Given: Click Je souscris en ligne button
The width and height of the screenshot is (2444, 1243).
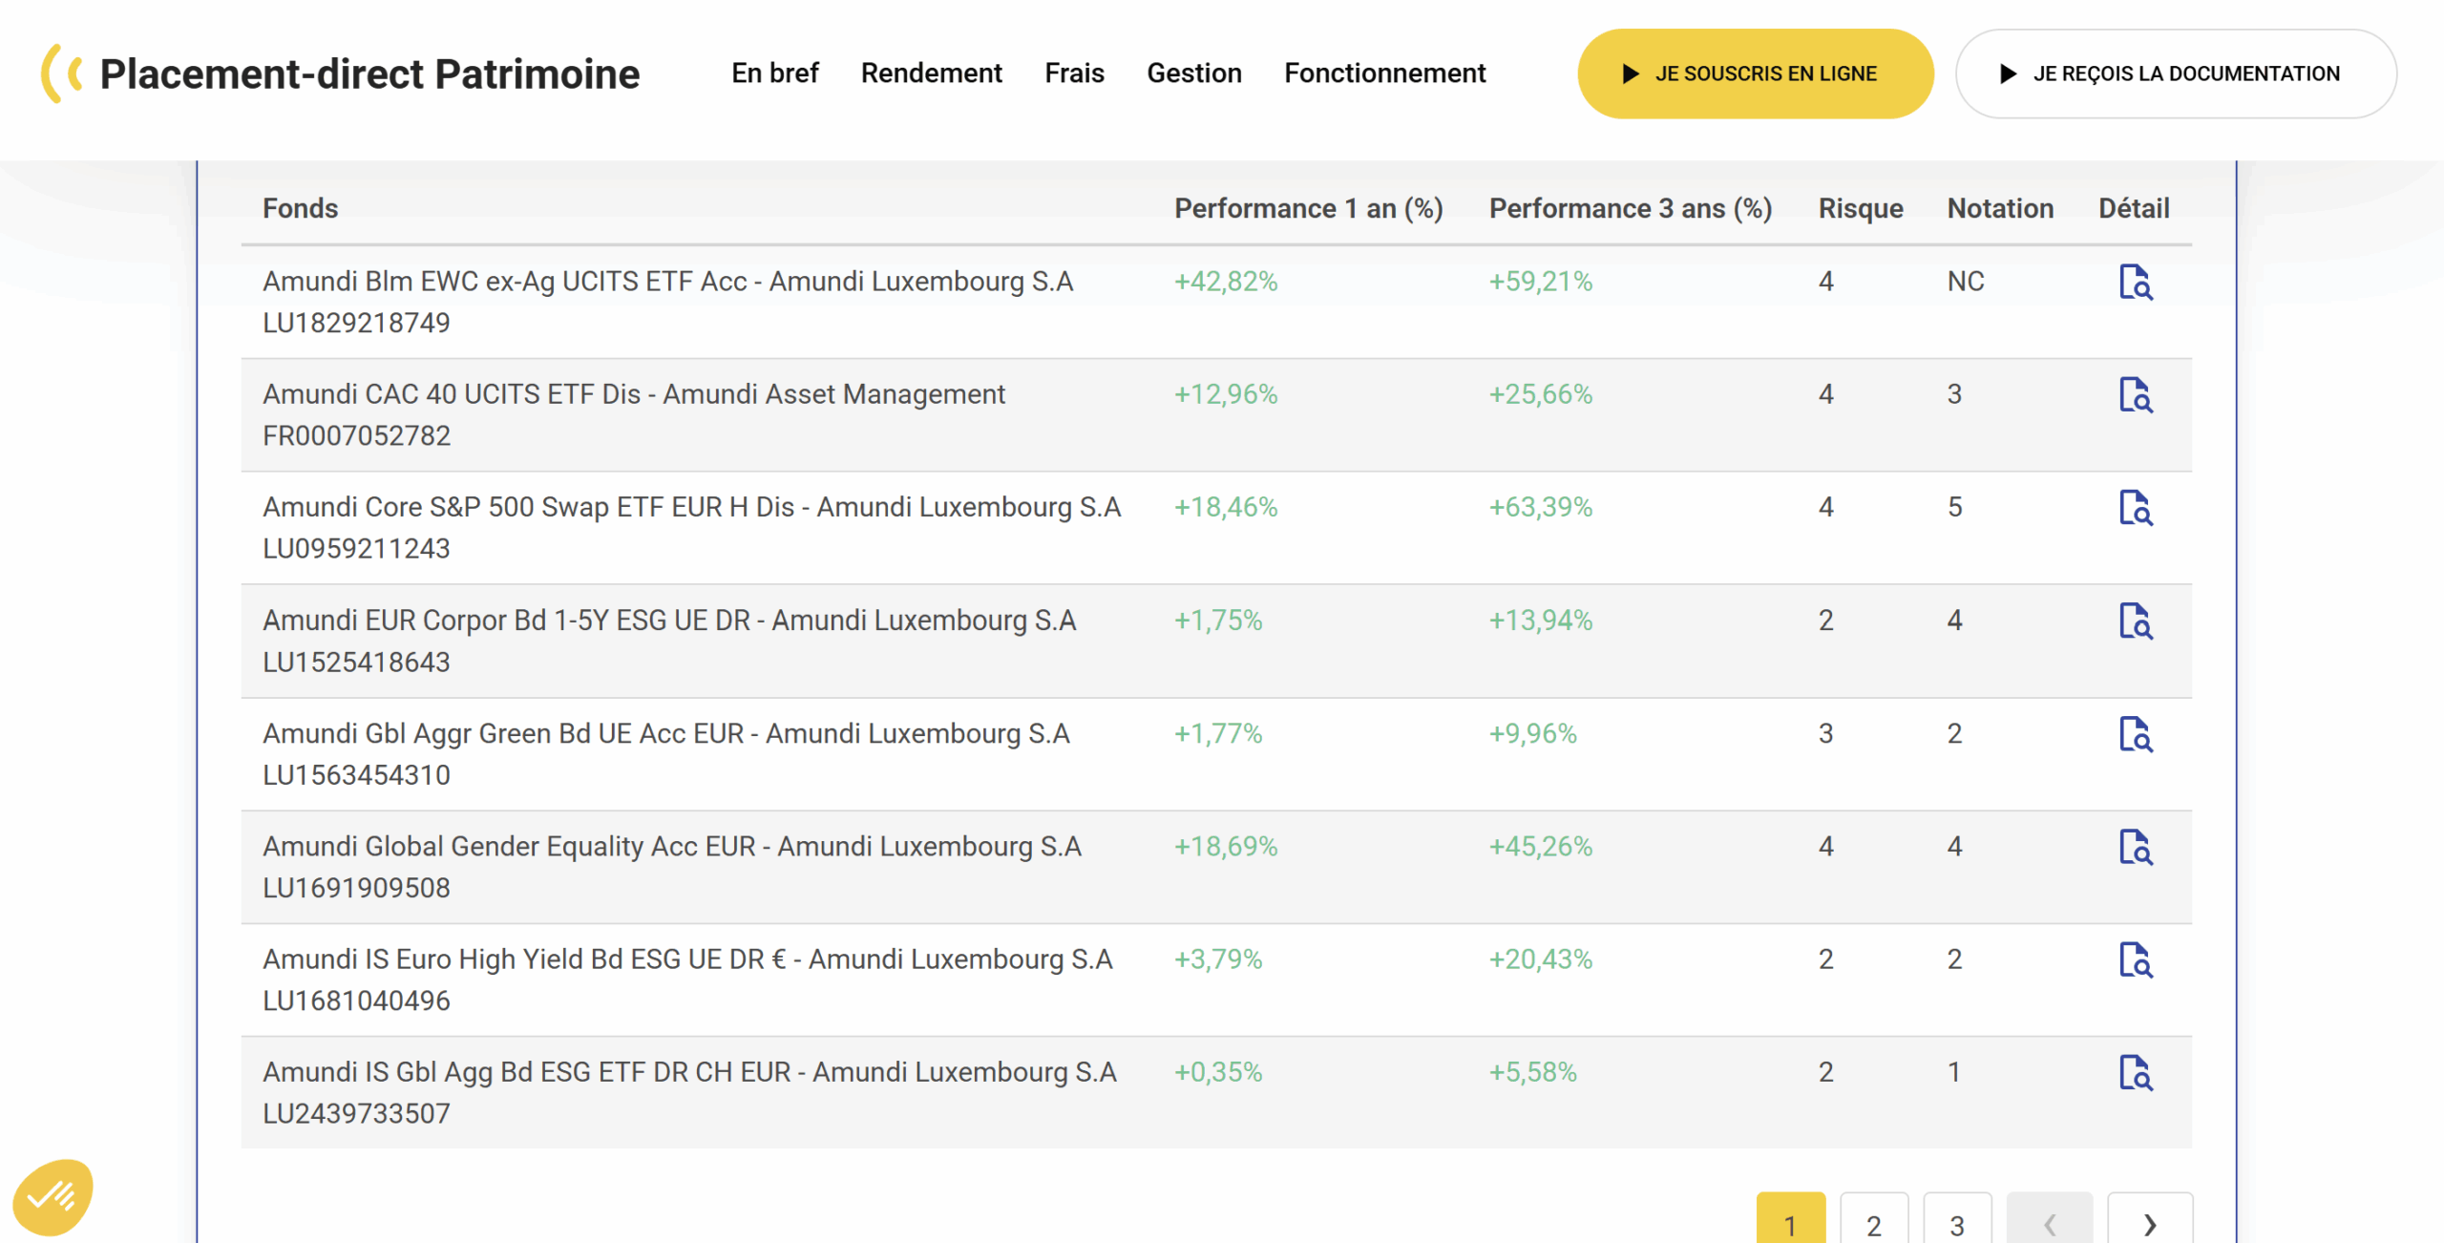Looking at the screenshot, I should click(1755, 74).
